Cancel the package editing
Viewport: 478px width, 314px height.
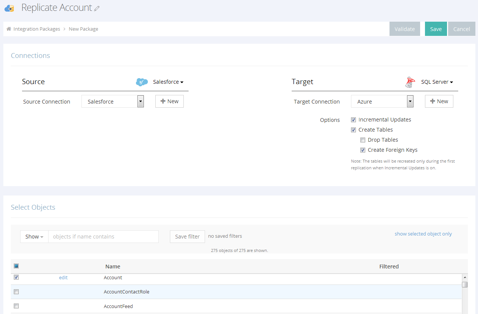tap(462, 29)
